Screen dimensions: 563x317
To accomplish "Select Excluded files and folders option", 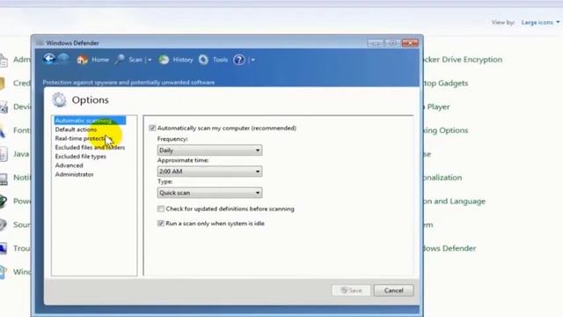I will [90, 147].
